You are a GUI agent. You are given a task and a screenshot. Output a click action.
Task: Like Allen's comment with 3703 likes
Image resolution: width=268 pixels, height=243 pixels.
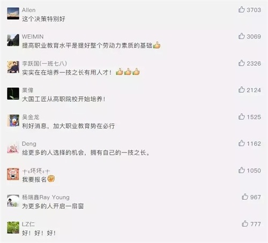[x=241, y=10]
